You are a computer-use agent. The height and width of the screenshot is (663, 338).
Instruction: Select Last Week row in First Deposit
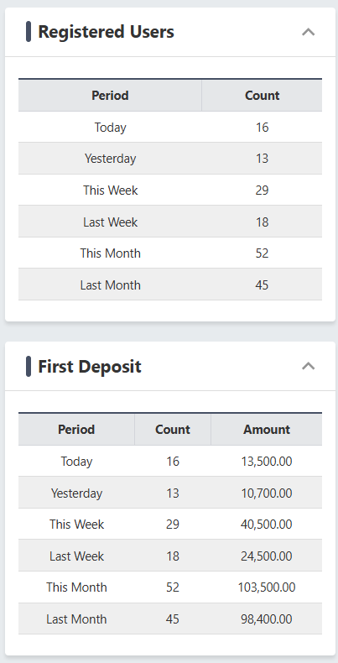pos(170,556)
